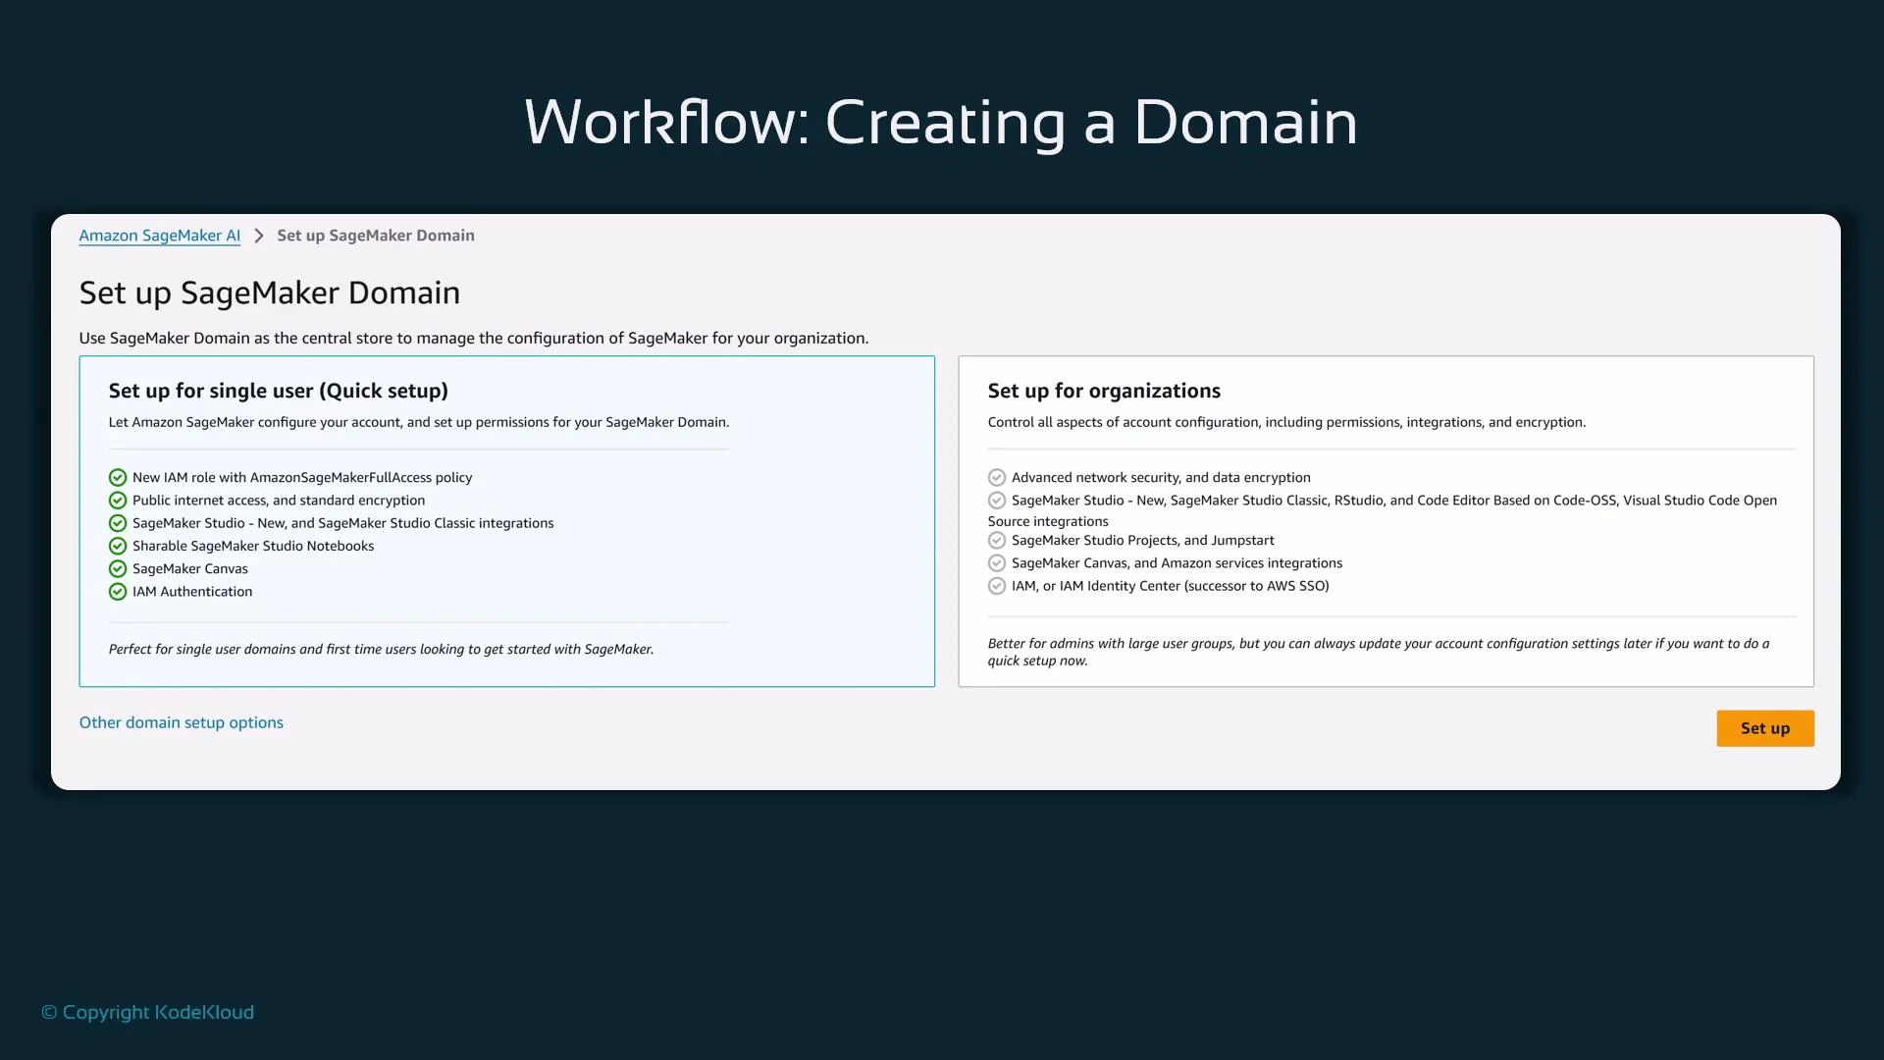Click the checkmark beside IAM Authentication
The height and width of the screenshot is (1060, 1884).
(x=117, y=591)
